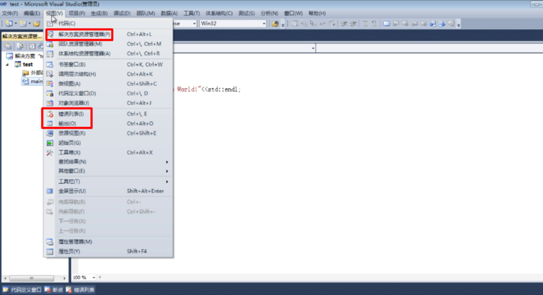543x295 pixels.
Task: Click the Object Browser icon in menu
Action: 50,103
